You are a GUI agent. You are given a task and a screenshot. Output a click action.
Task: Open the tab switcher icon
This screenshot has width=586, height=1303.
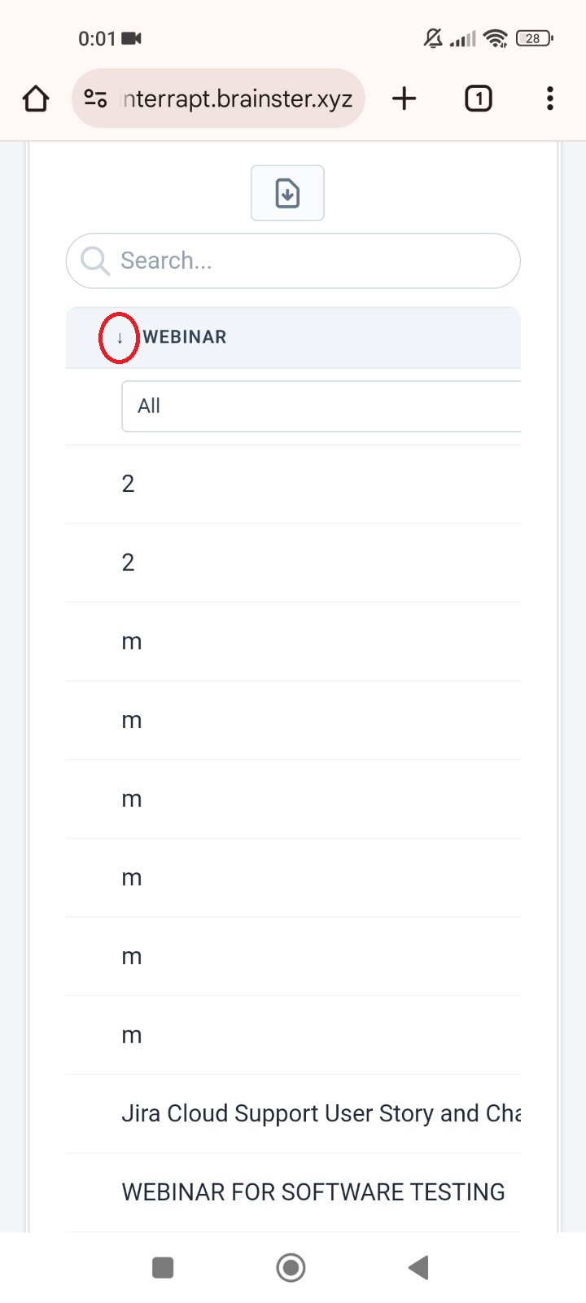pyautogui.click(x=478, y=99)
